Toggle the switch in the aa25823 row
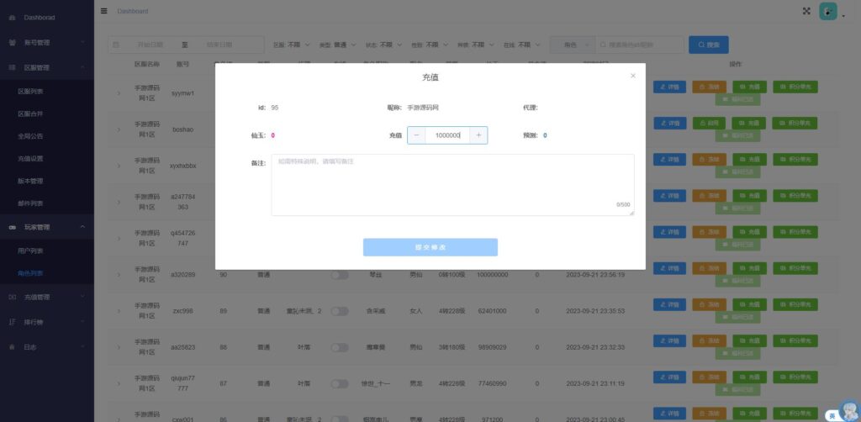 (340, 347)
